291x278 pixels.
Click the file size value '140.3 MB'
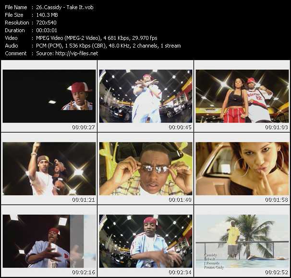47,15
